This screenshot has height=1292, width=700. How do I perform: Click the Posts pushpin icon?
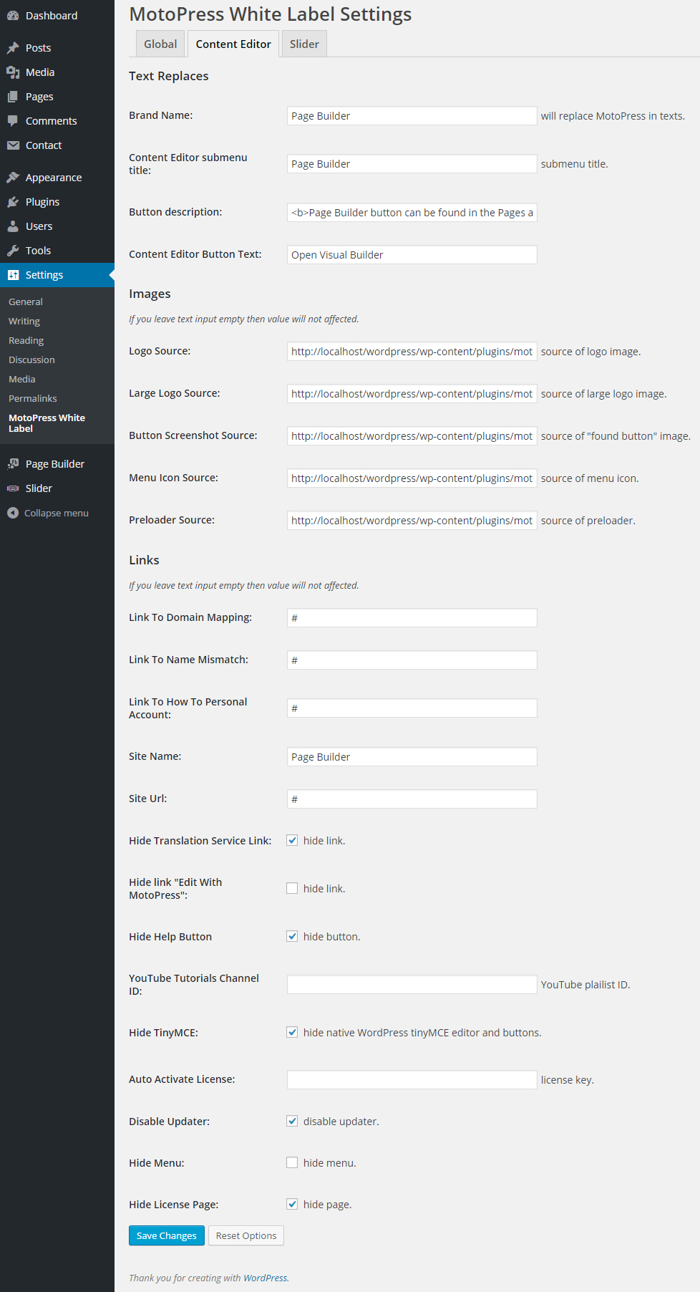coord(13,48)
